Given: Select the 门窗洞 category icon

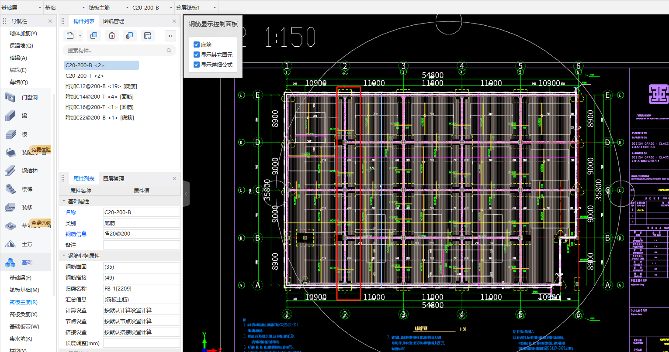Looking at the screenshot, I should [11, 97].
